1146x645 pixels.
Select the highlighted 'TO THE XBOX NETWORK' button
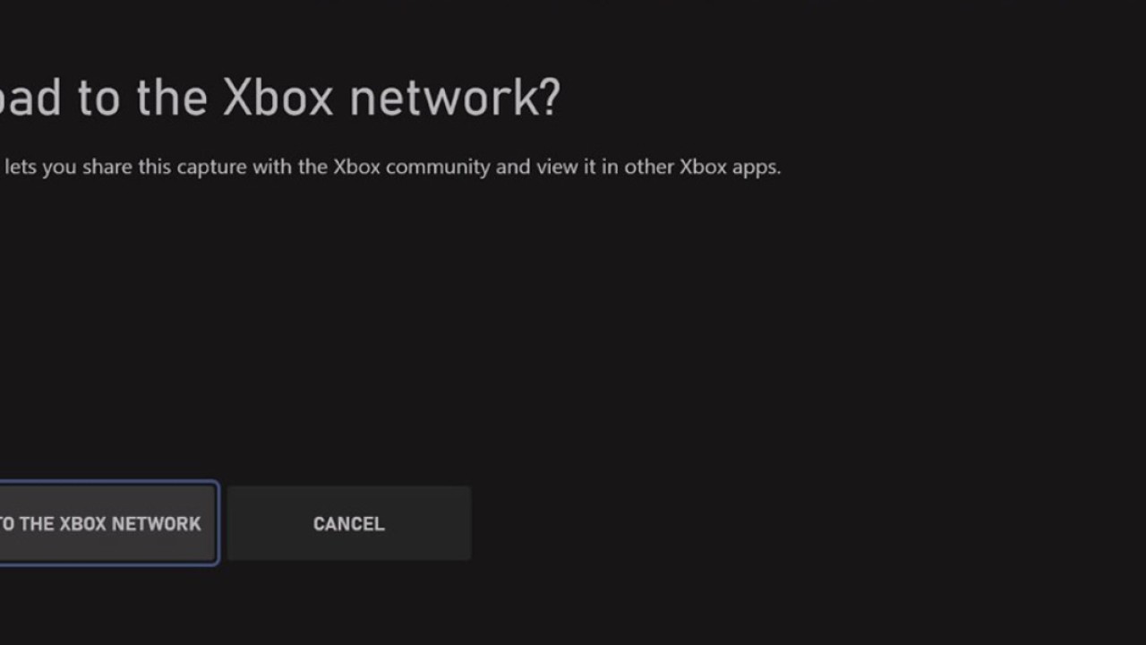coord(106,524)
